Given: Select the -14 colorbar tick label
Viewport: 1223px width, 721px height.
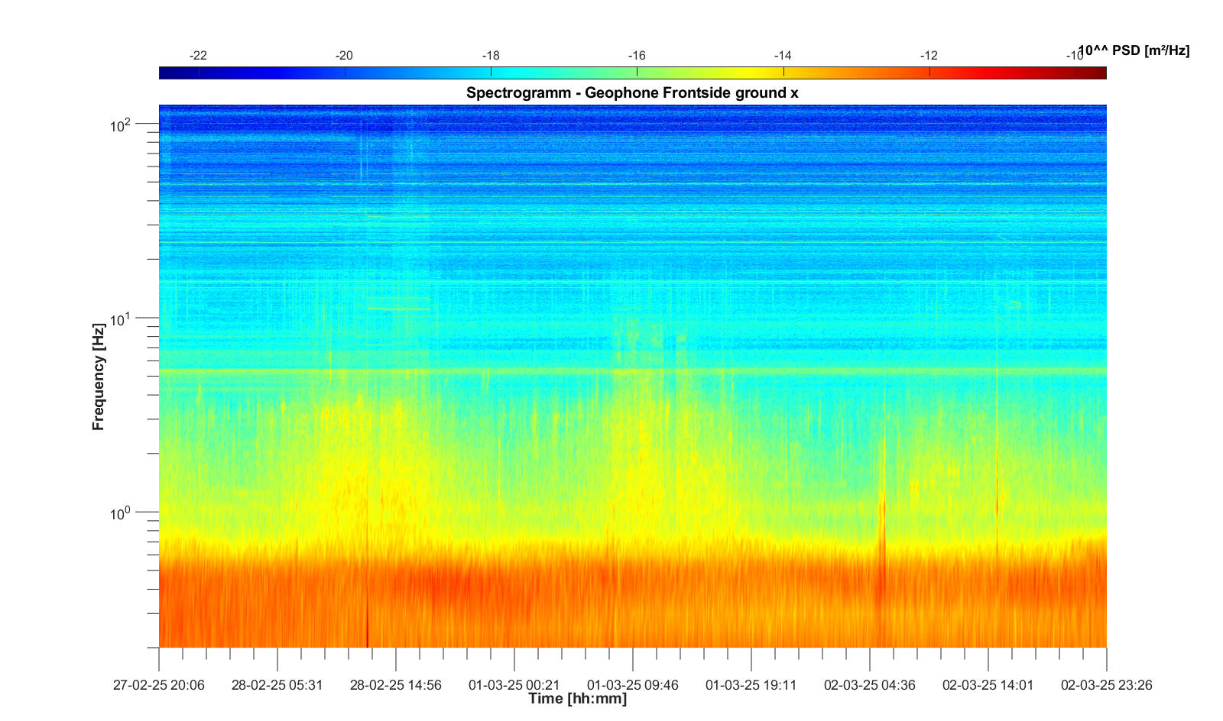Looking at the screenshot, I should click(783, 56).
